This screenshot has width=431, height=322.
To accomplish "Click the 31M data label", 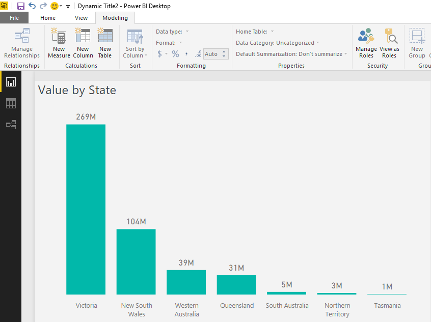I will click(236, 268).
